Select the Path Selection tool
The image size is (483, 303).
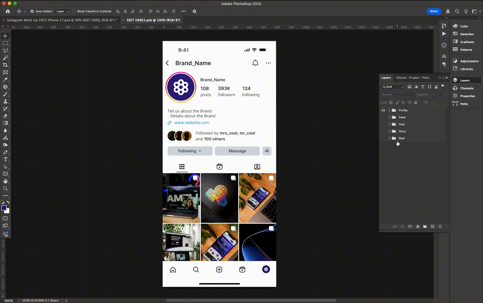(x=5, y=167)
